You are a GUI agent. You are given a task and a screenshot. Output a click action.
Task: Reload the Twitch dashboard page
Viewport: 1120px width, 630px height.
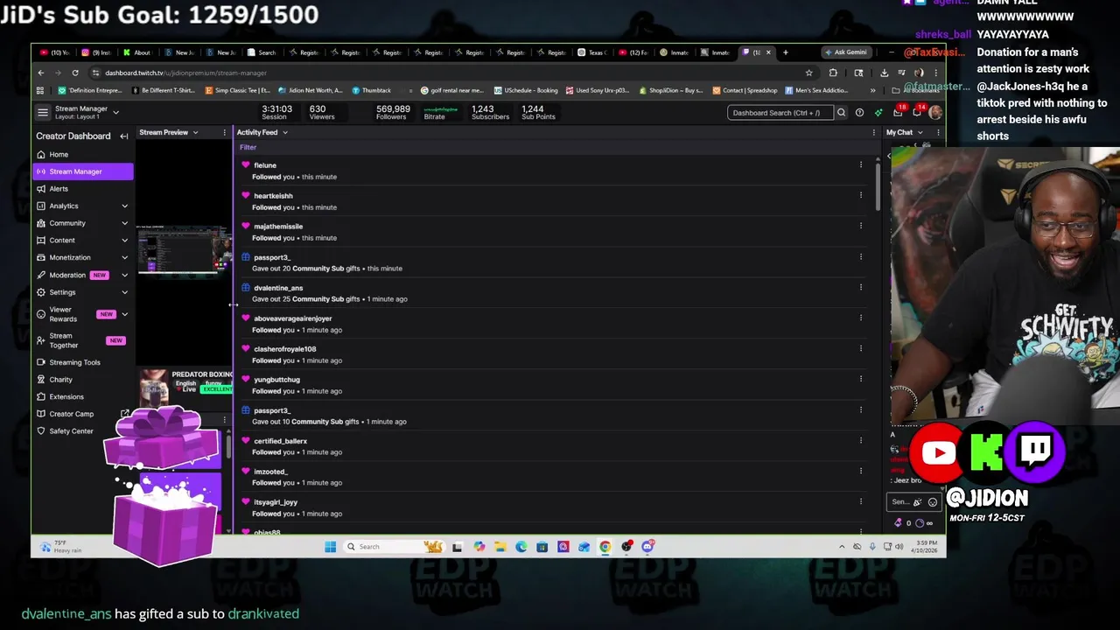[75, 73]
